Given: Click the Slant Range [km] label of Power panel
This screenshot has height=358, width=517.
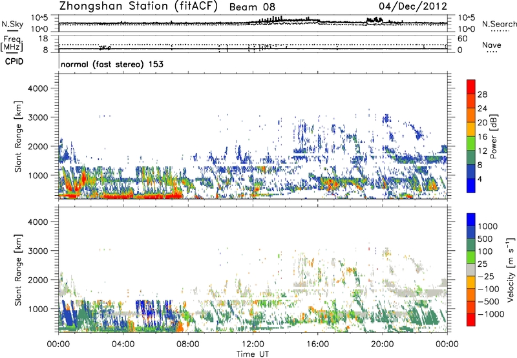Looking at the screenshot, I should coord(19,136).
